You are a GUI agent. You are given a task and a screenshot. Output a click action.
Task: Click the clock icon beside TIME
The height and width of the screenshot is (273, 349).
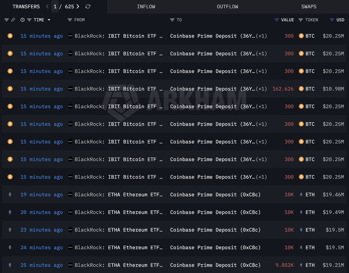22,20
